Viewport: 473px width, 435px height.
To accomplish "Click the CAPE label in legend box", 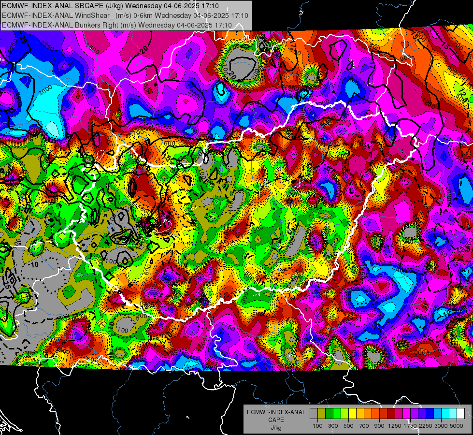I will click(x=276, y=420).
